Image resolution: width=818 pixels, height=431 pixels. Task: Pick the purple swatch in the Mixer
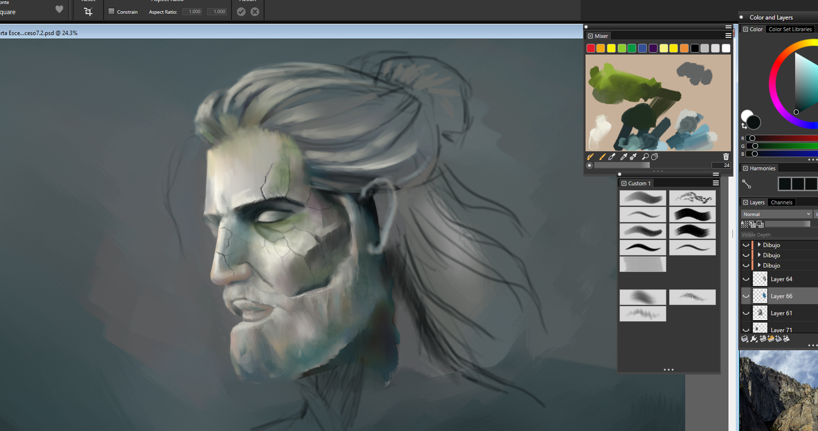click(653, 48)
